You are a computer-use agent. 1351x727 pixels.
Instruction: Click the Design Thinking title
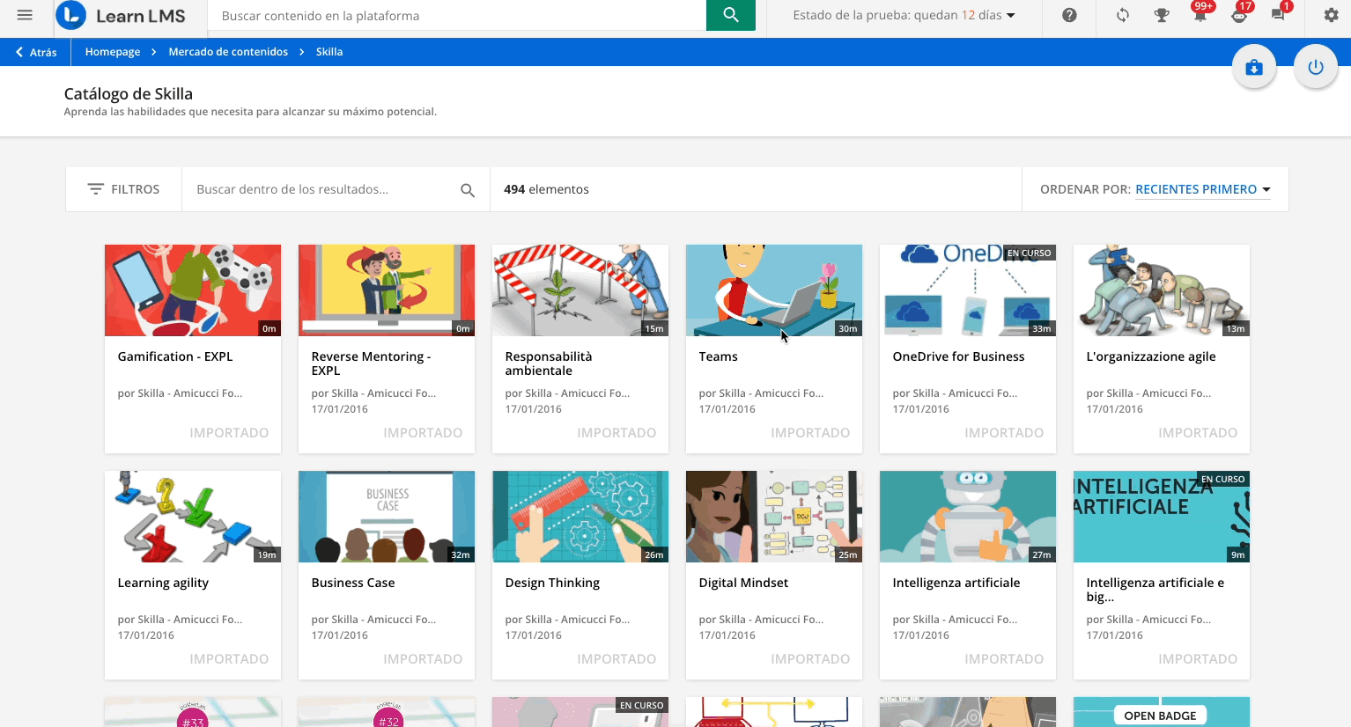point(552,583)
